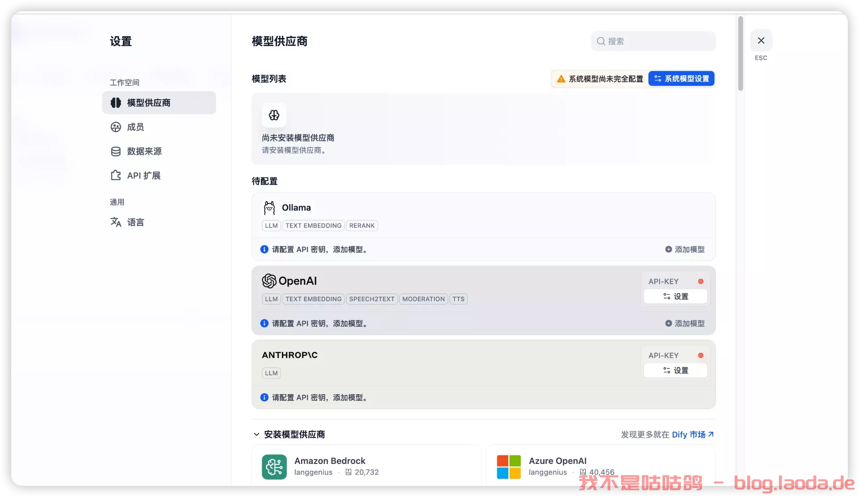Click OpenAI's 添加模型 button

685,323
